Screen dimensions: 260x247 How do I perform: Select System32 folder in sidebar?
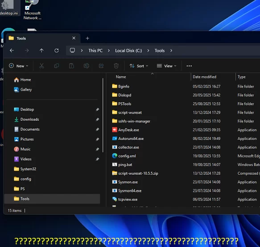coord(25,169)
